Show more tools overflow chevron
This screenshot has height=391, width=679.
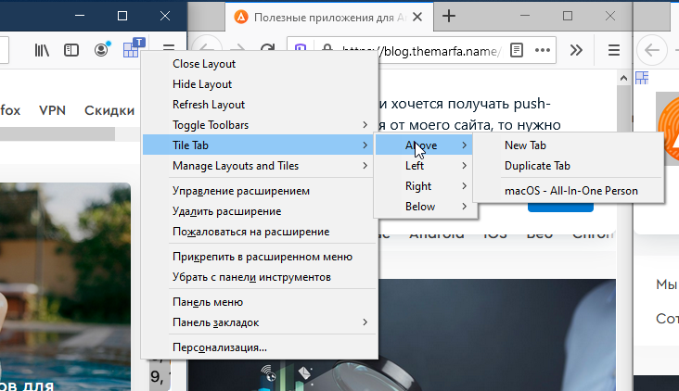[575, 50]
